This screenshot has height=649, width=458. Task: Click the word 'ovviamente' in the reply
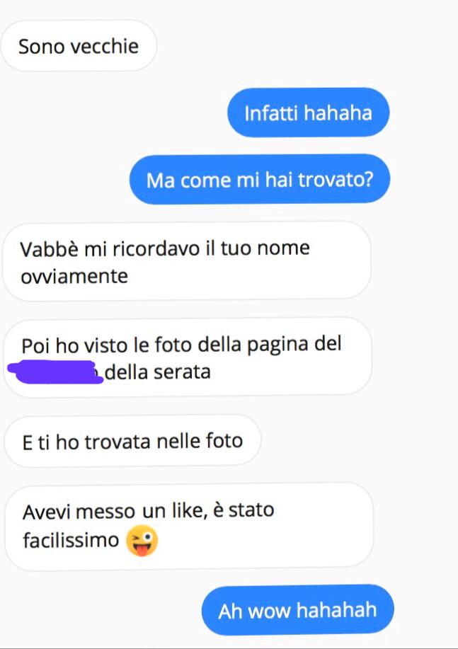tap(74, 277)
